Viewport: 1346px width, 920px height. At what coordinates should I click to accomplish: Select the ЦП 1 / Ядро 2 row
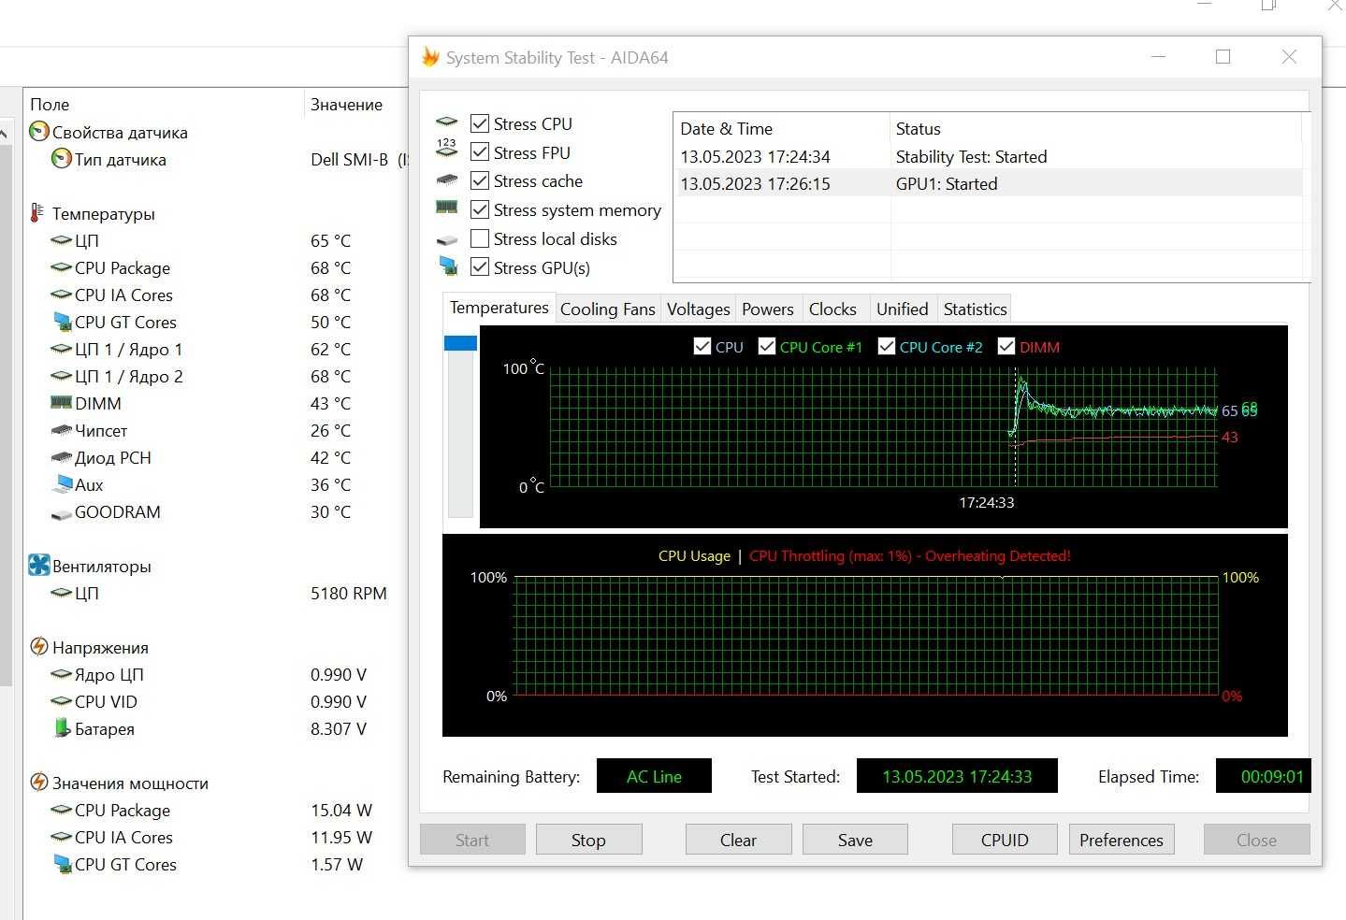point(215,376)
